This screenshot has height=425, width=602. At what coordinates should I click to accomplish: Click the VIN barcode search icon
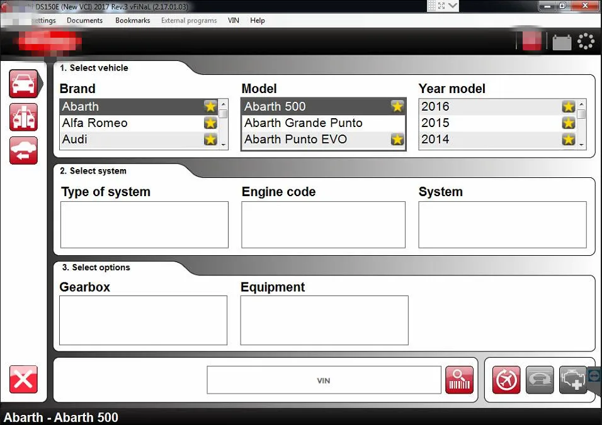click(x=459, y=380)
